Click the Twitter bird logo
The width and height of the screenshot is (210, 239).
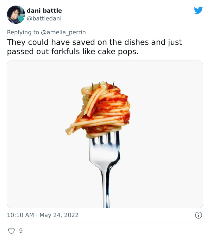click(198, 11)
